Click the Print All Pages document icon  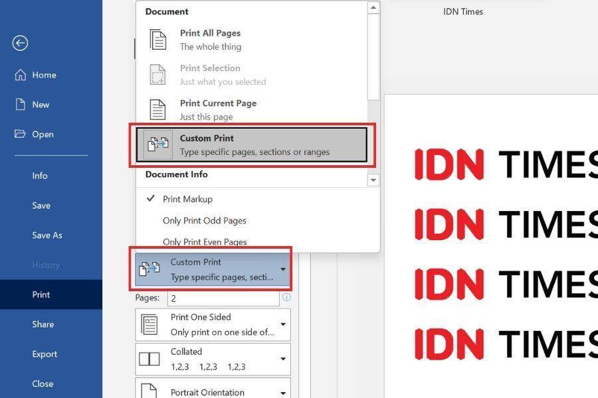158,40
